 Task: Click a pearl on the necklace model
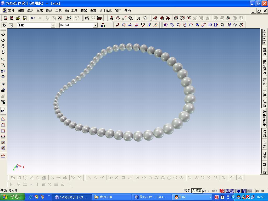pyautogui.click(x=190, y=99)
